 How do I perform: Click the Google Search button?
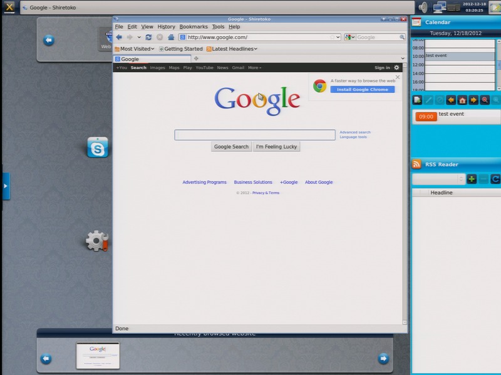pyautogui.click(x=231, y=147)
